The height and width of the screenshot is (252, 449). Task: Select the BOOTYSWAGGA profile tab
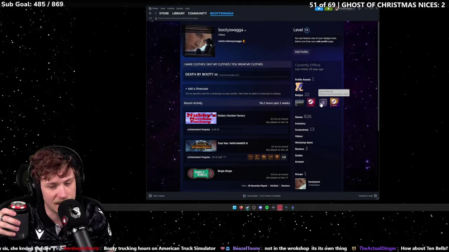(x=222, y=13)
